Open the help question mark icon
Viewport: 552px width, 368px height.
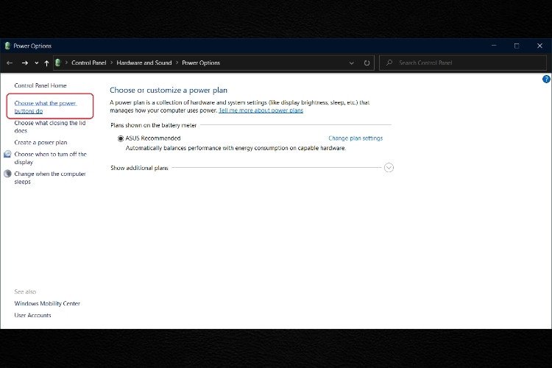point(546,79)
